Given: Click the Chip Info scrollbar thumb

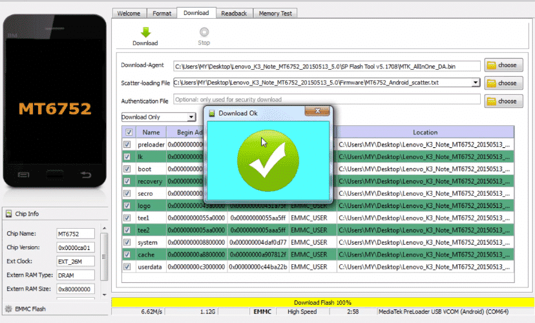Looking at the screenshot, I should (x=105, y=256).
